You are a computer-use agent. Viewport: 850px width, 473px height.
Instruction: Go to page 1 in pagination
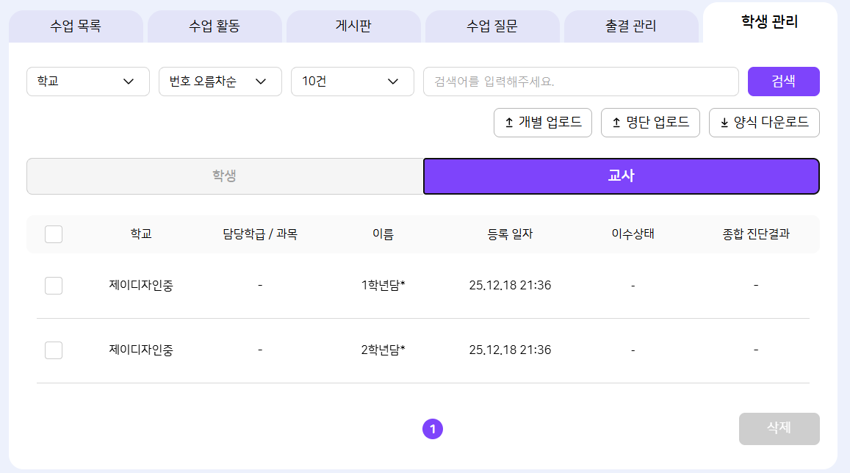tap(433, 429)
